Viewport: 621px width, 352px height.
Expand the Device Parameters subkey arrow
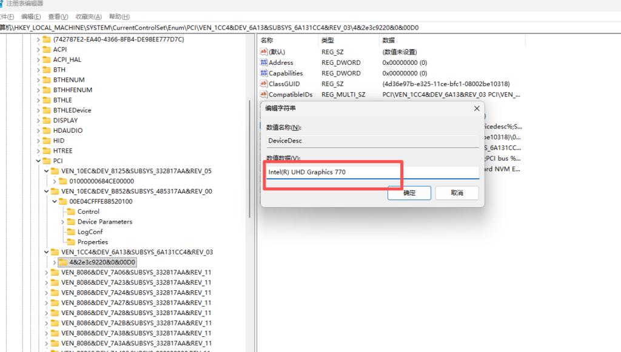pos(63,222)
